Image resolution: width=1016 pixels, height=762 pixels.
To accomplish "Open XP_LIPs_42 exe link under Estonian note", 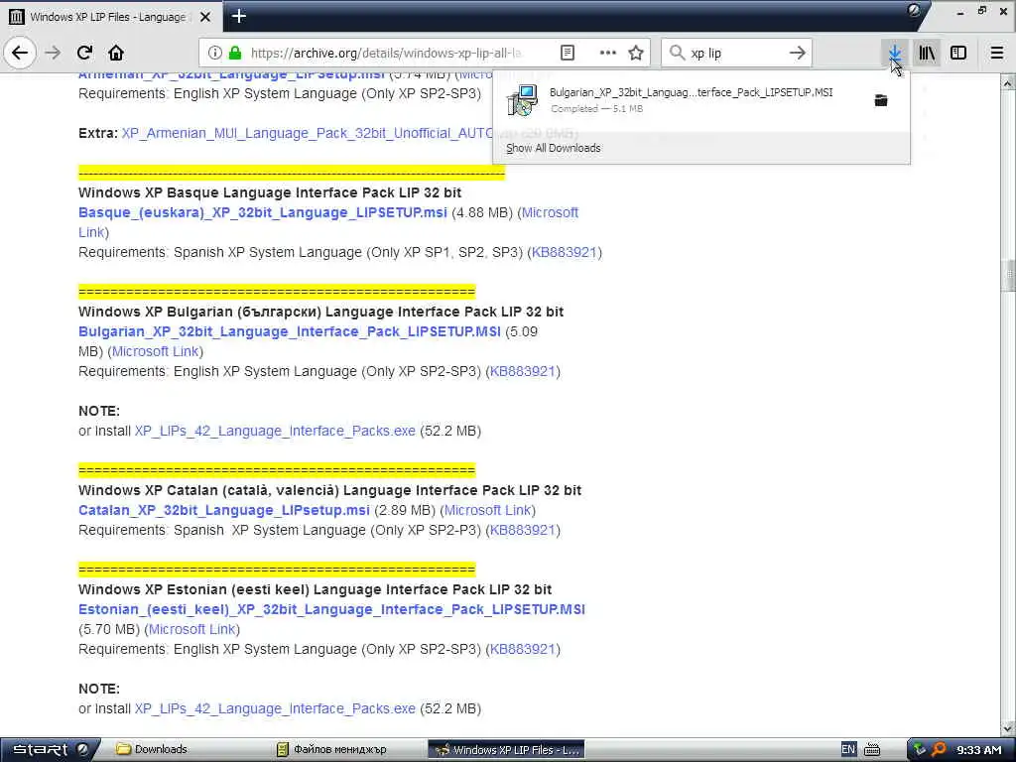I will click(x=275, y=708).
